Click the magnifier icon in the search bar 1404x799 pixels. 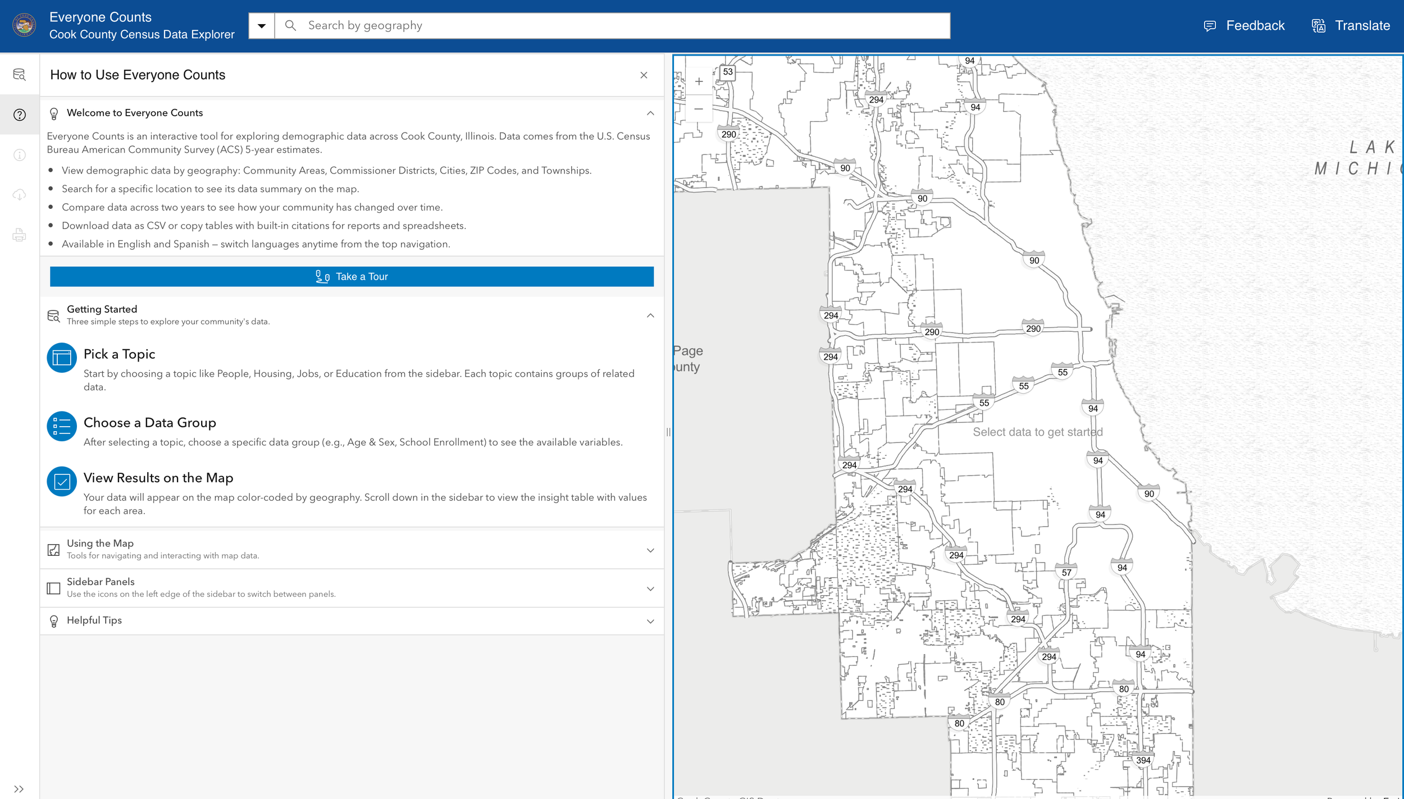coord(291,25)
